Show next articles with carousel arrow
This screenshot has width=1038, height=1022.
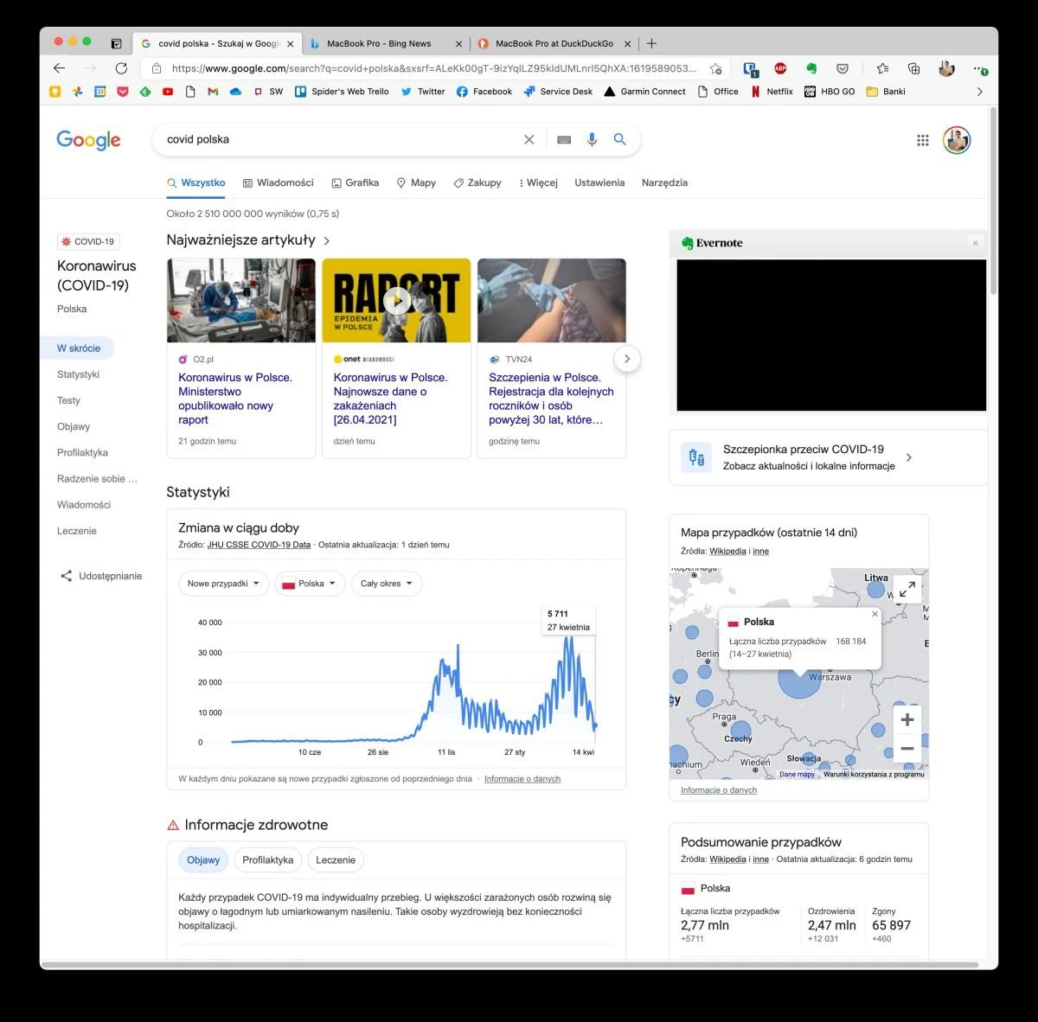point(627,359)
